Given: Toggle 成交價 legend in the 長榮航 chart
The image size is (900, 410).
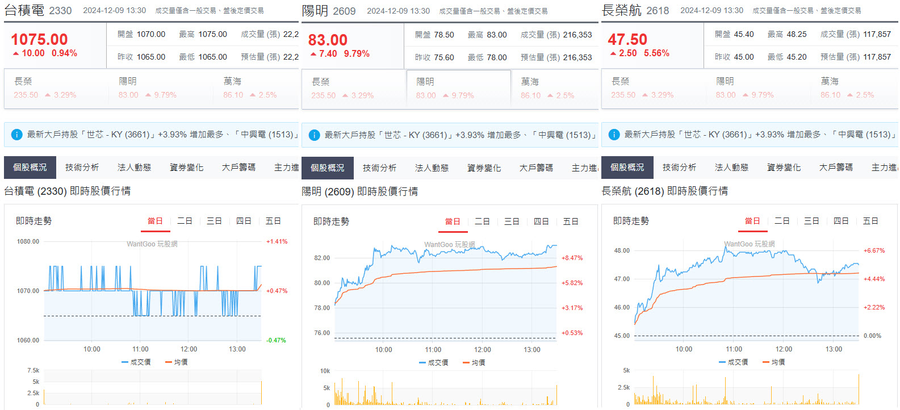Looking at the screenshot, I should [734, 362].
